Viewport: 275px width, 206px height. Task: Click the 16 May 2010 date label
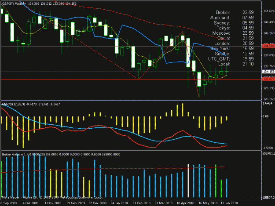click(x=208, y=203)
